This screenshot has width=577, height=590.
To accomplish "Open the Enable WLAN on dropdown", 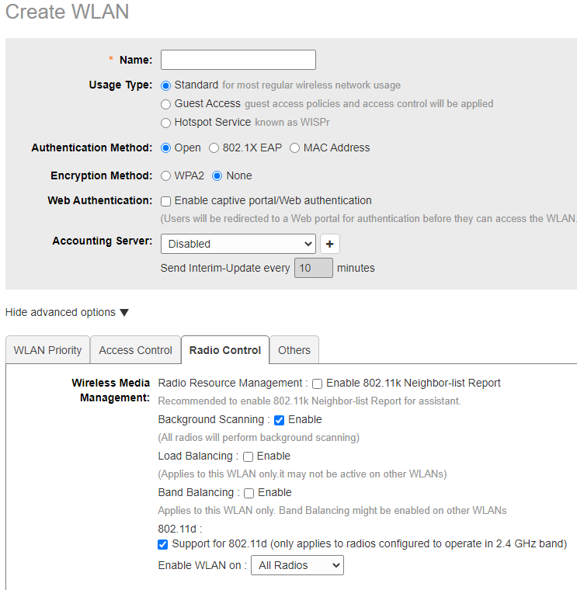I will (297, 566).
